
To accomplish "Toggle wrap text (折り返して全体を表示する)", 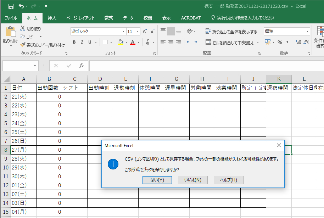I will [x=231, y=32].
